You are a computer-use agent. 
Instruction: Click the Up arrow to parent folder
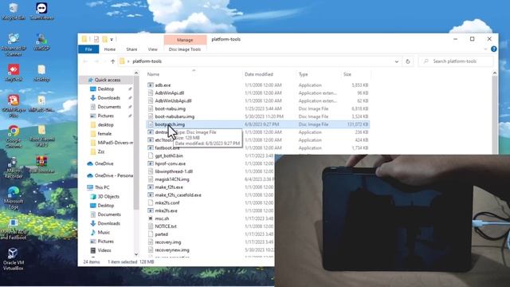(112, 61)
